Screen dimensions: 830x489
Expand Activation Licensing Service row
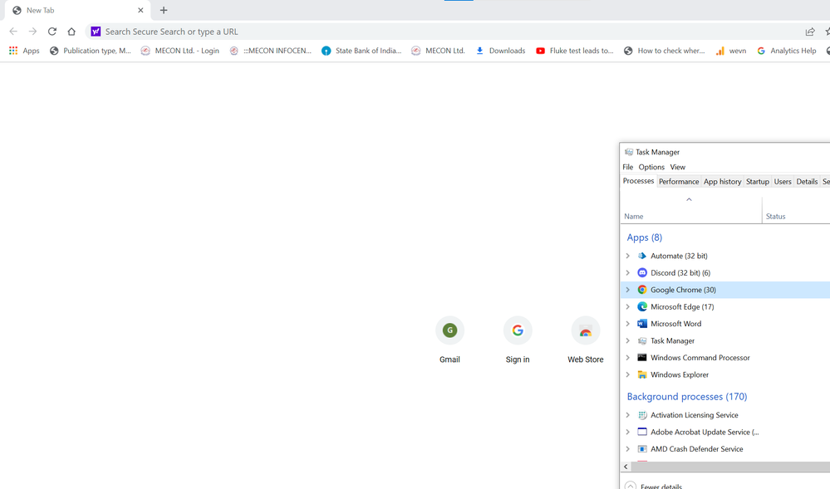(628, 415)
